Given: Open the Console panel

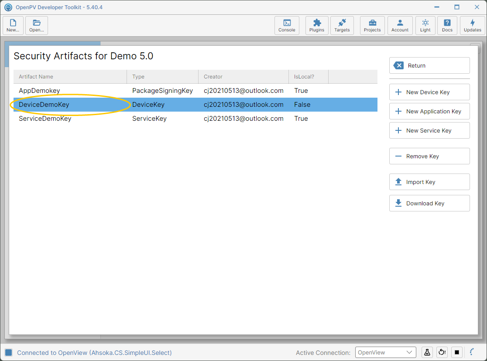Looking at the screenshot, I should (x=287, y=25).
